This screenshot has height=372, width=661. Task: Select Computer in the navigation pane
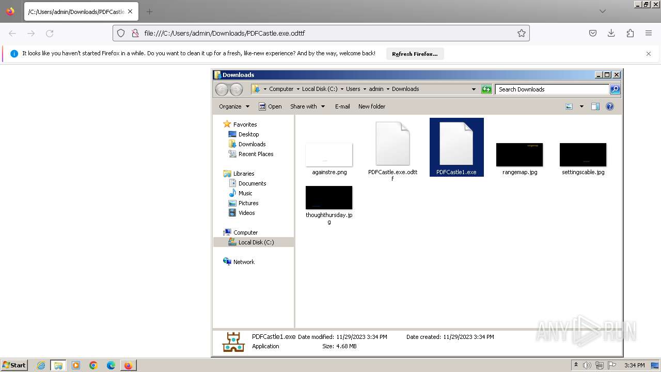(245, 233)
